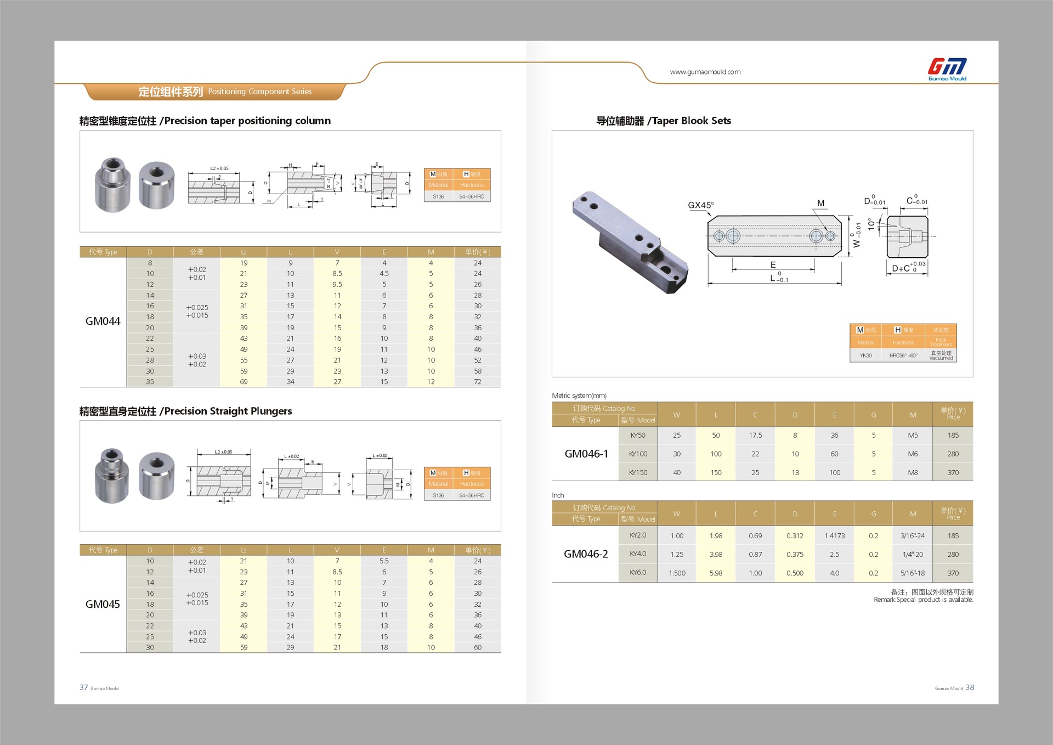Click the Precision Straight Plungers heading
This screenshot has width=1053, height=745.
tap(185, 411)
